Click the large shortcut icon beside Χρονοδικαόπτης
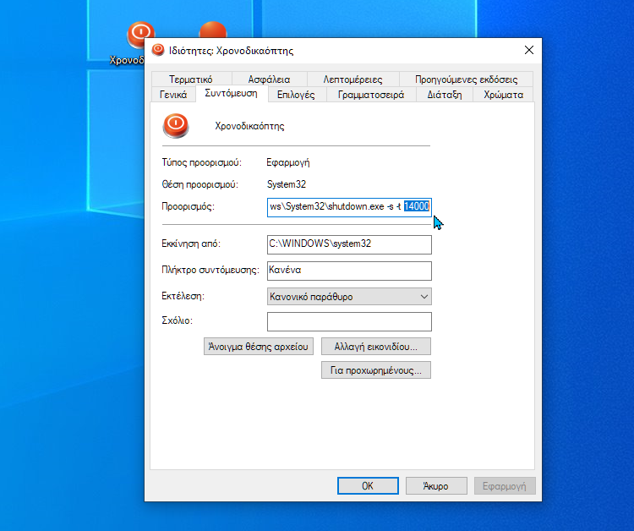The image size is (634, 531). coord(176,126)
